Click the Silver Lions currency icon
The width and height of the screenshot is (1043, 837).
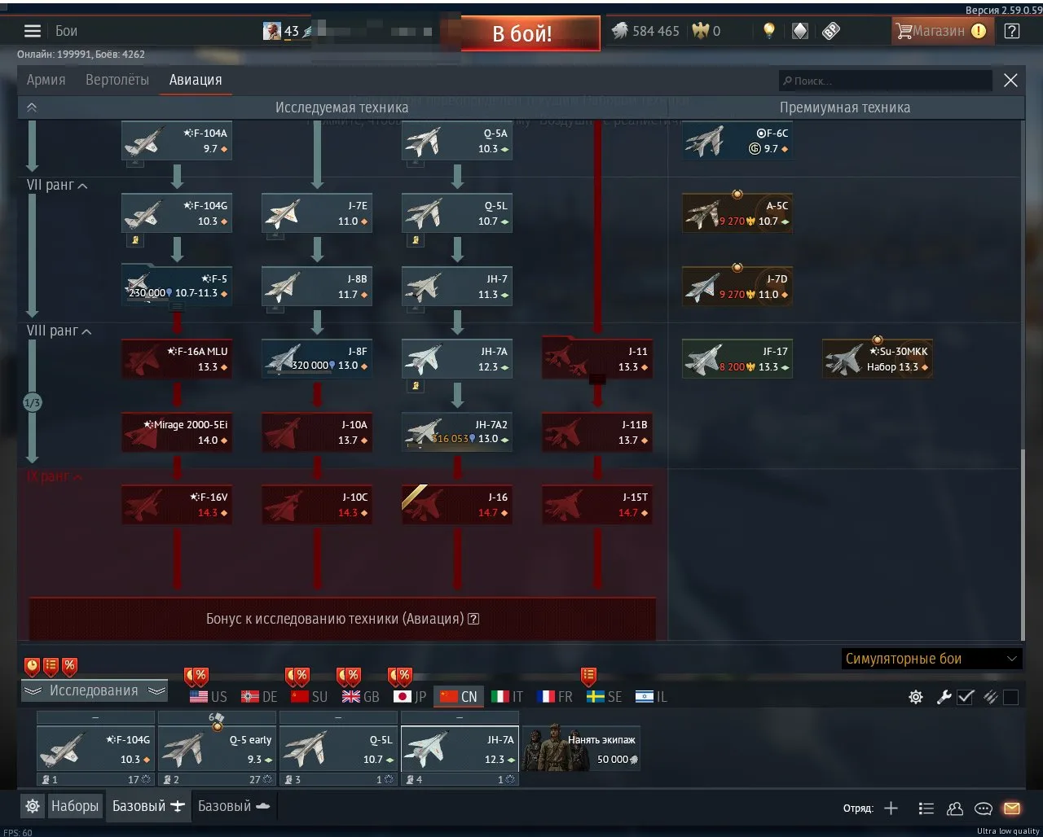619,31
